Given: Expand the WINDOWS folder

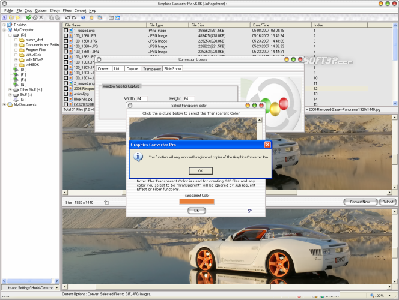Looking at the screenshot, I should click(16, 59).
